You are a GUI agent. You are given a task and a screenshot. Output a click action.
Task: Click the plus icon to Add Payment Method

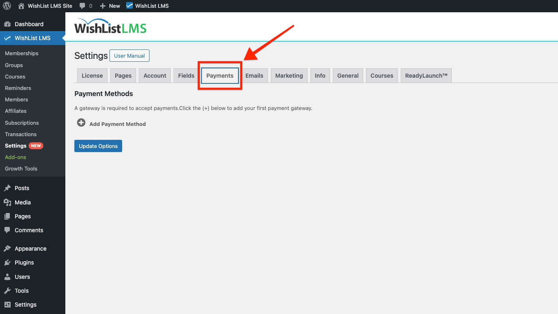(x=81, y=122)
